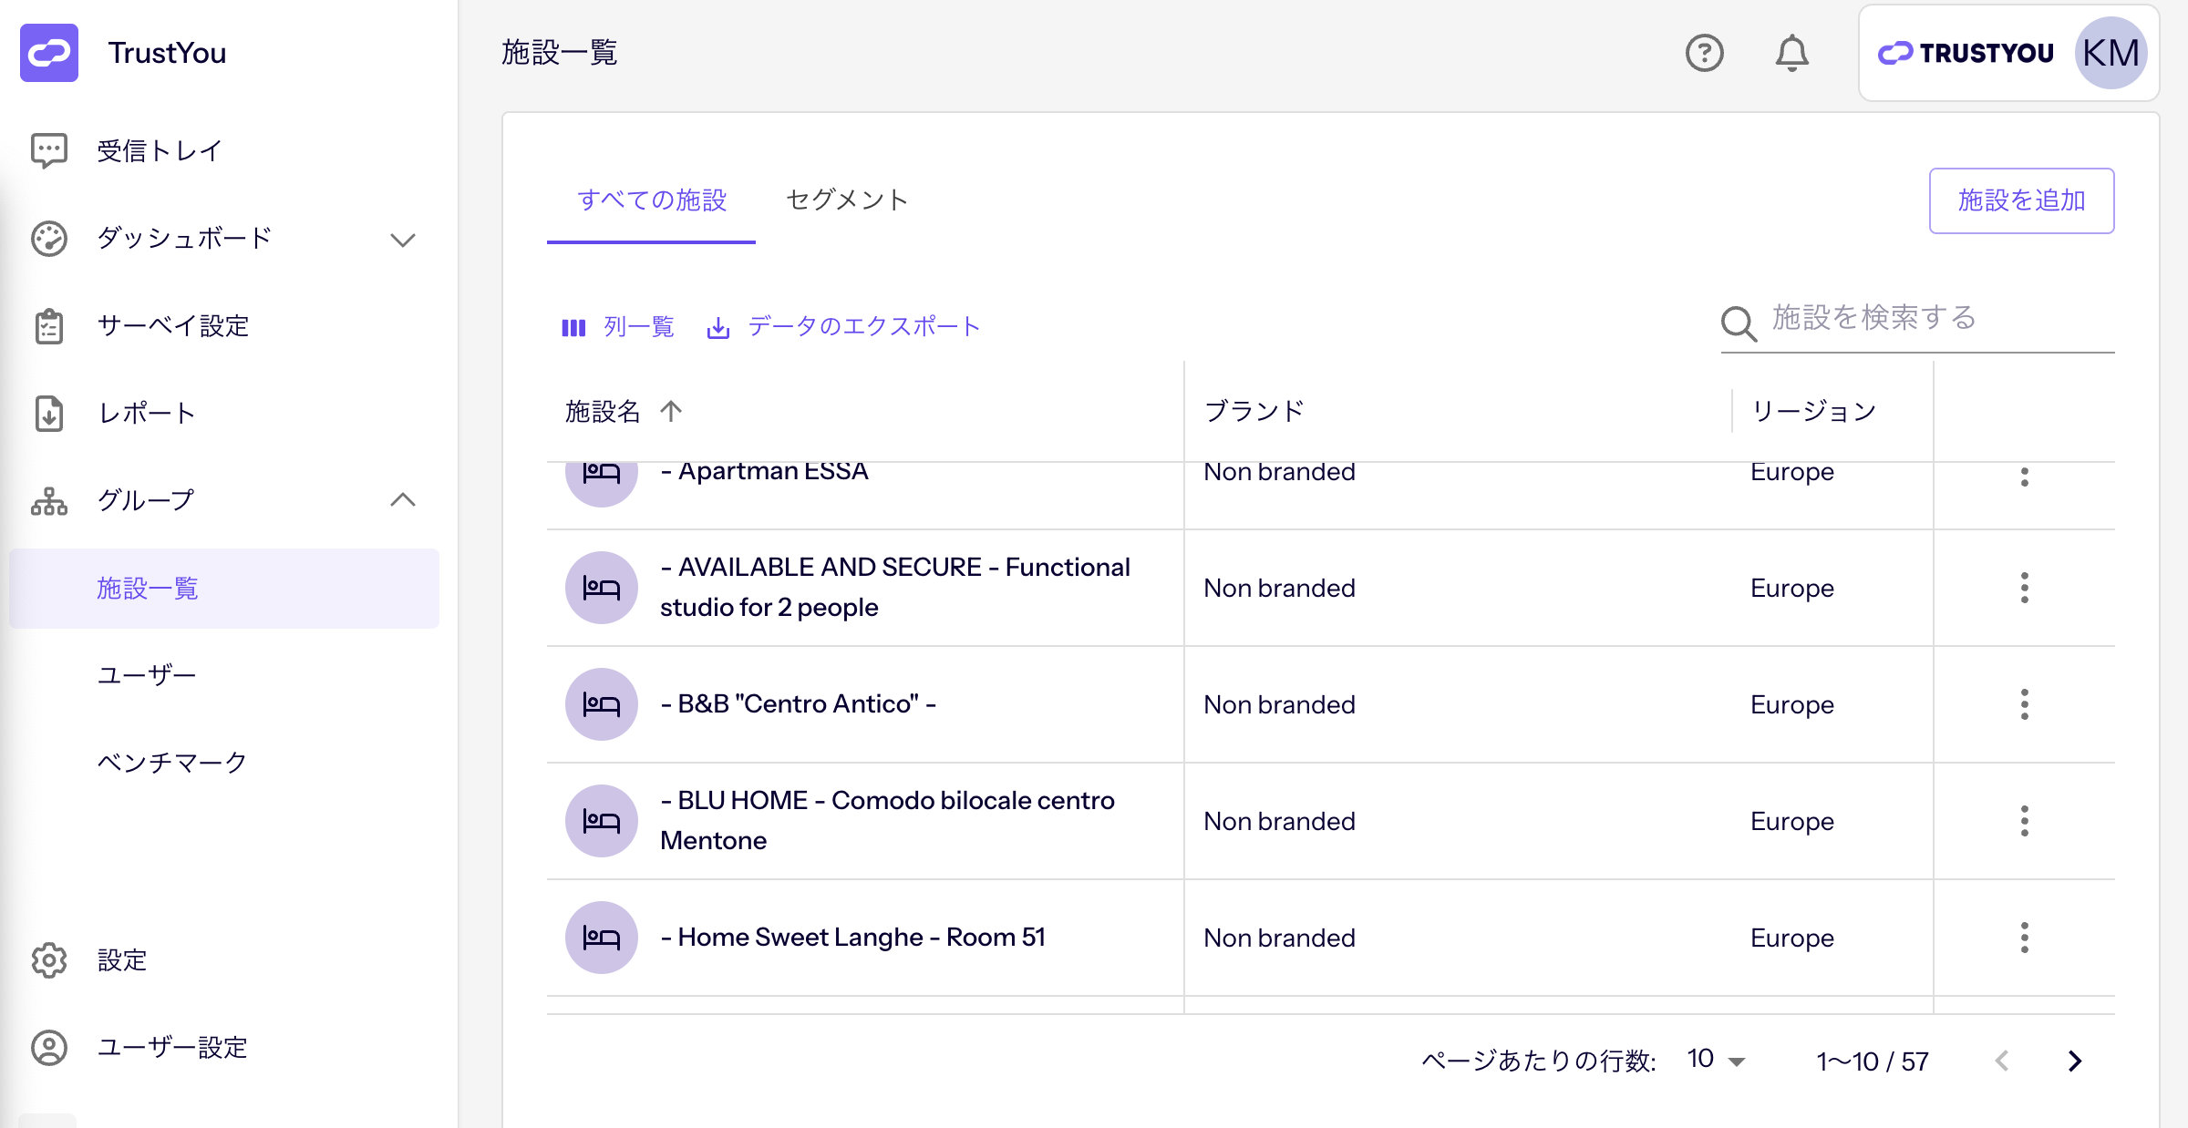Viewport: 2188px width, 1128px height.
Task: Go to previous page arrow
Action: point(2002,1061)
